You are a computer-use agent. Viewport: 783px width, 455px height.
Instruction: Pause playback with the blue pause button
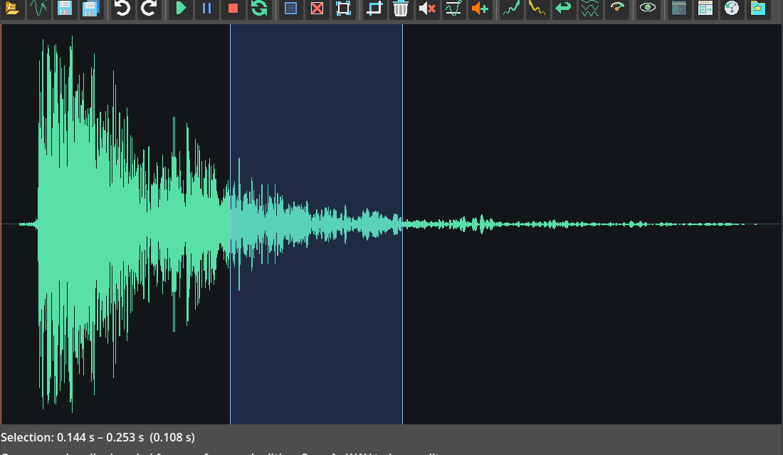206,8
